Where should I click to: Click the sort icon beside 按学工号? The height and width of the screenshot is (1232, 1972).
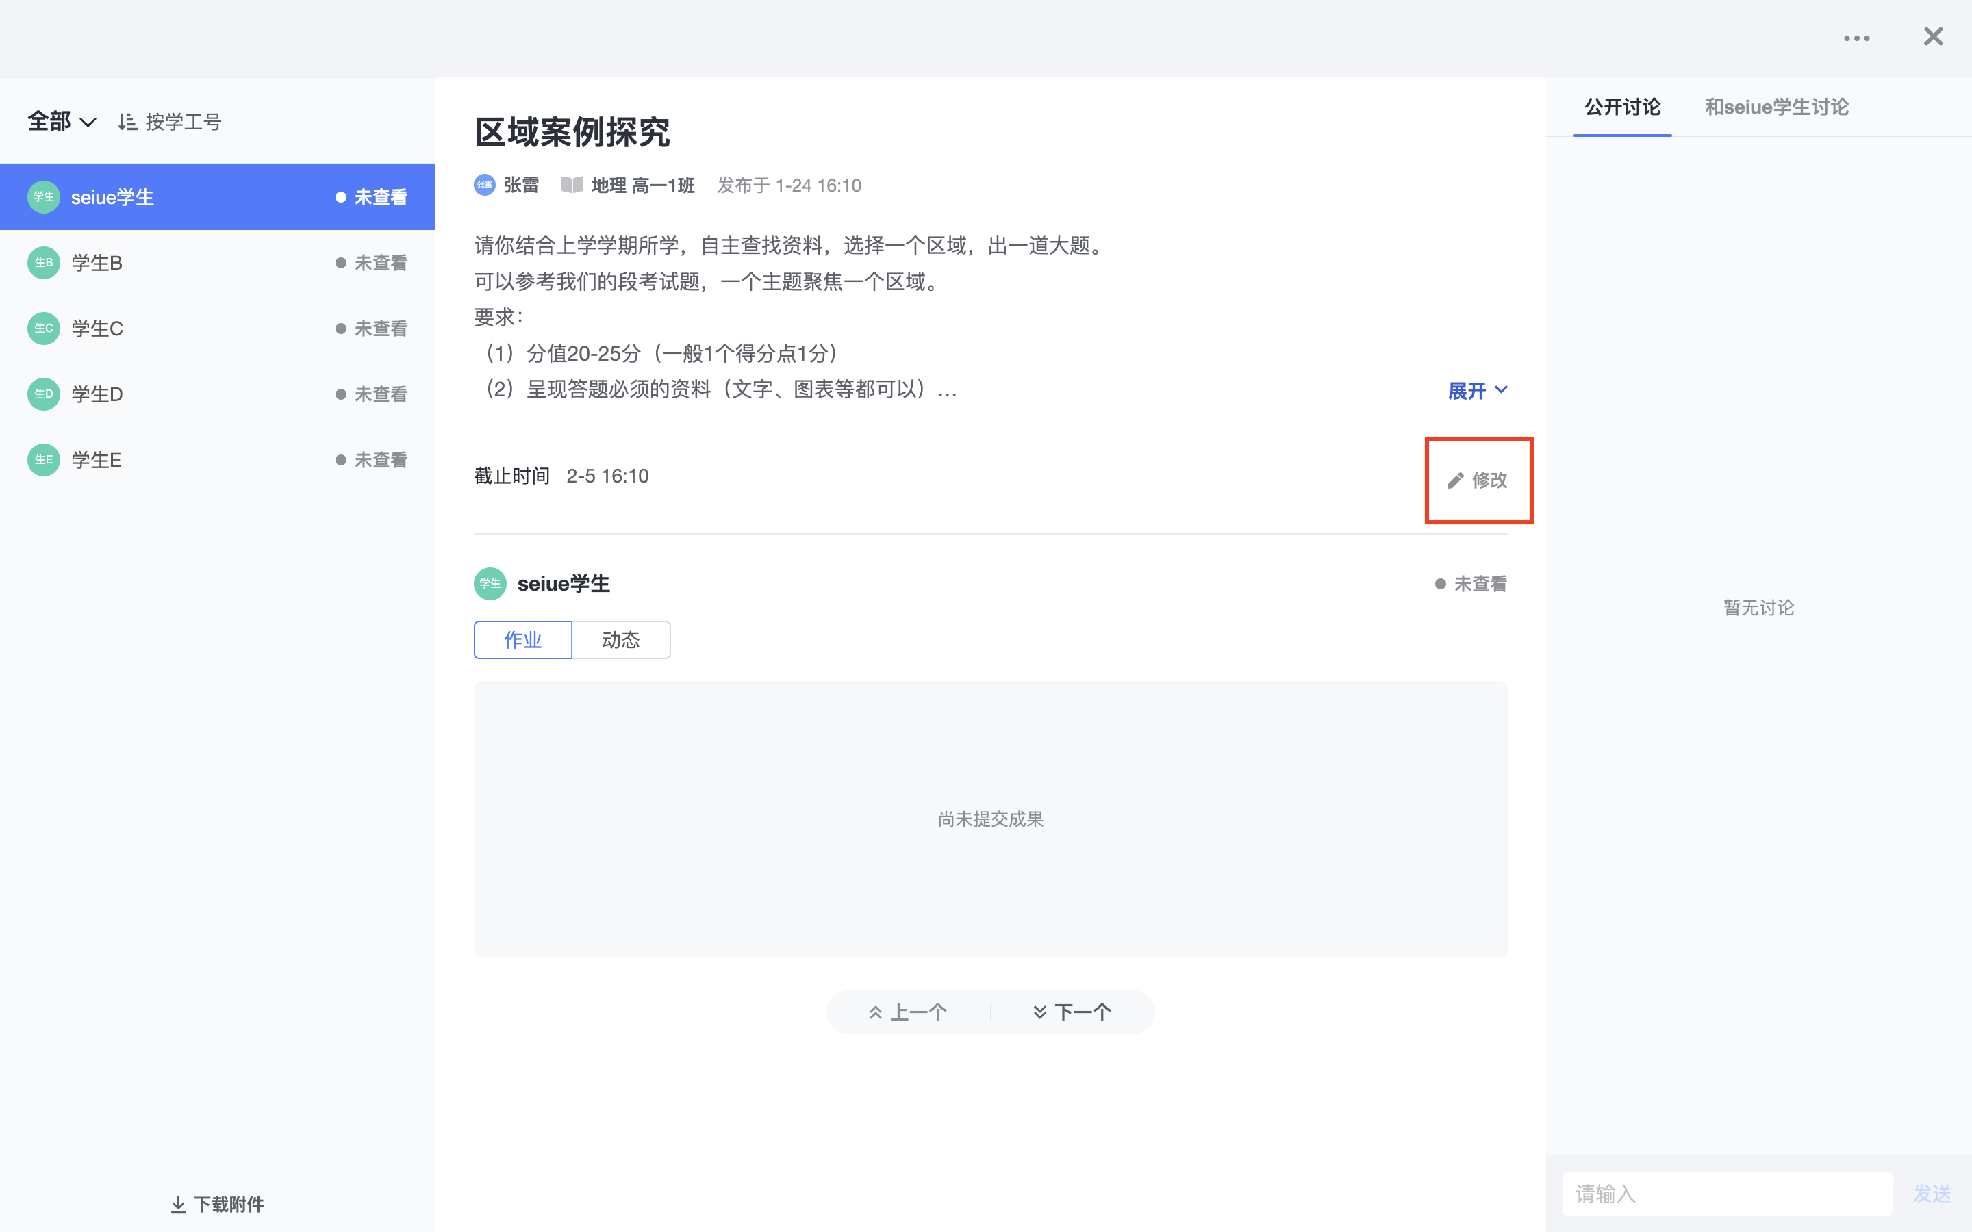(x=126, y=121)
